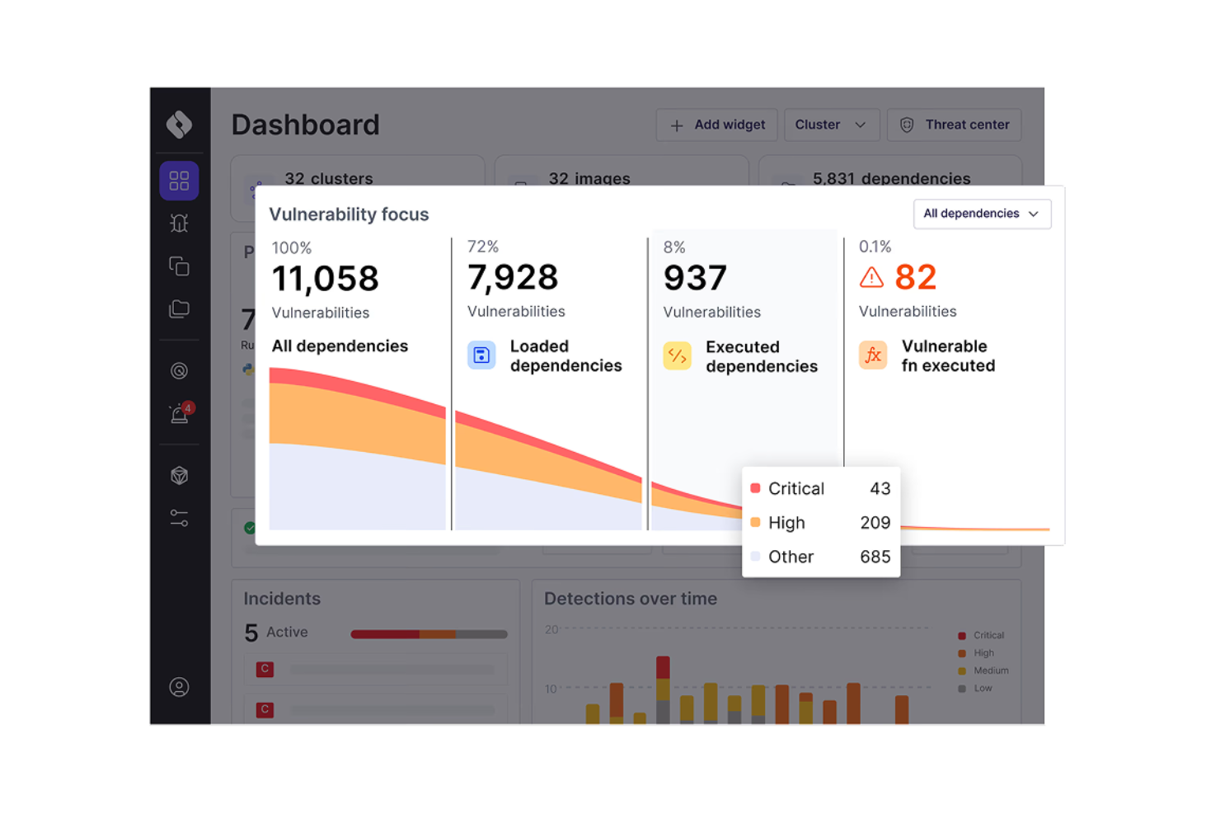Click the Low legend entry in Detections chart
This screenshot has width=1220, height=814.
pyautogui.click(x=975, y=688)
